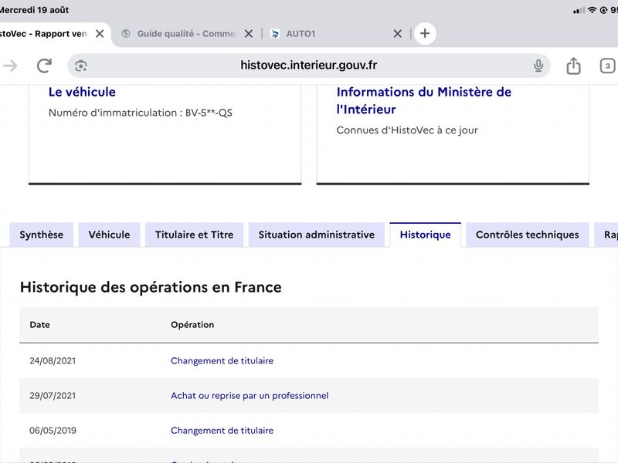
Task: Click the Date column header
Action: pos(40,325)
